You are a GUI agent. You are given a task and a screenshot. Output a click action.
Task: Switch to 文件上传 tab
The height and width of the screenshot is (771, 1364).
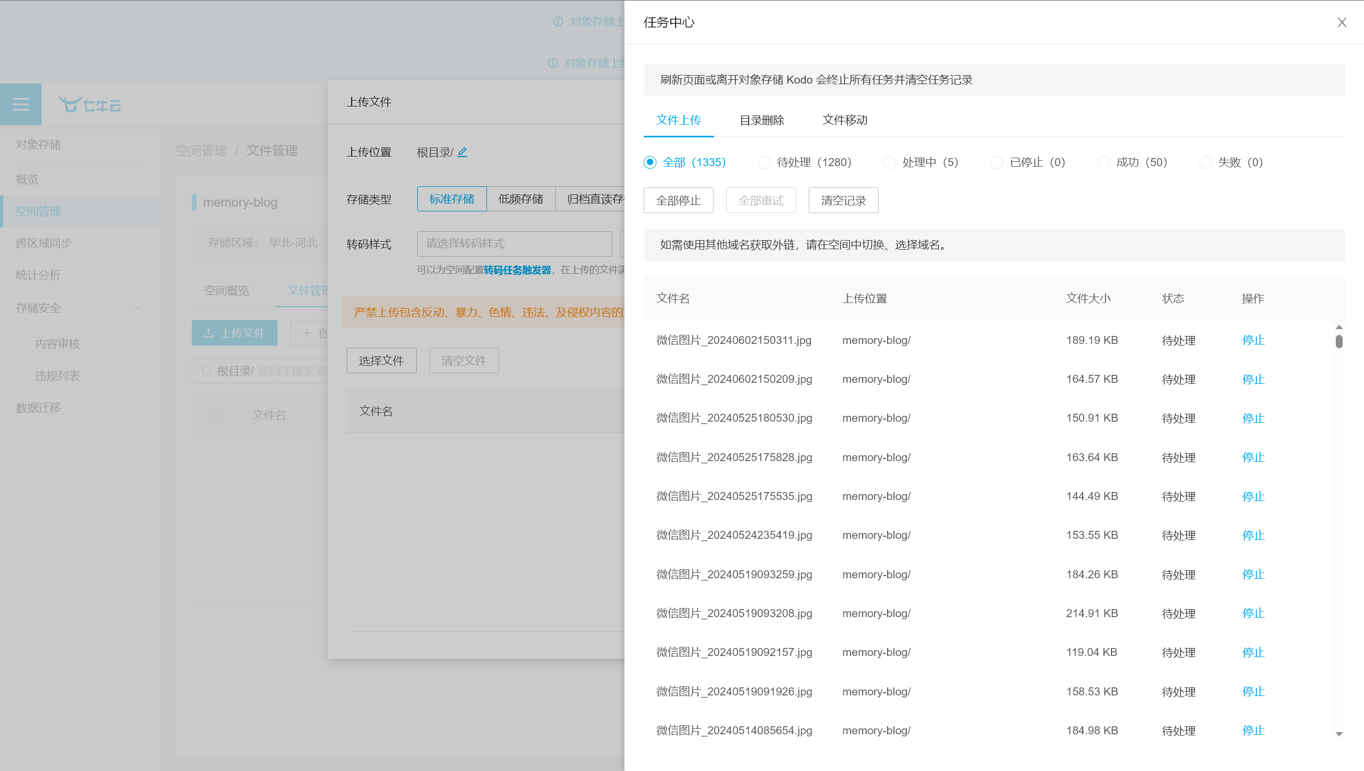click(x=678, y=120)
